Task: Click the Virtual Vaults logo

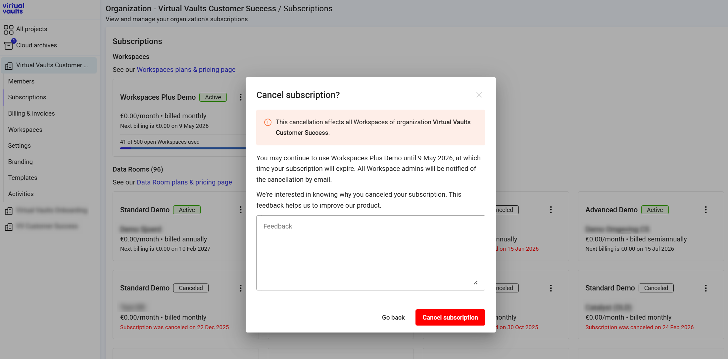Action: 13,9
